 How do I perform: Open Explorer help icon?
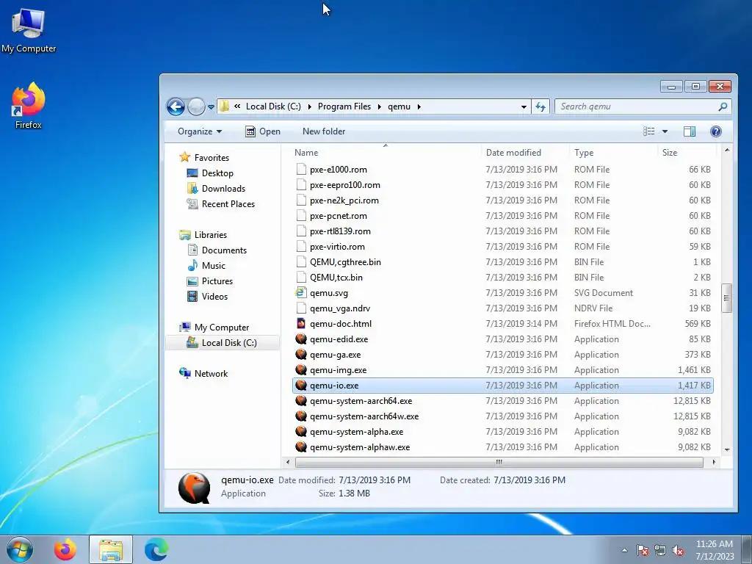(x=716, y=131)
